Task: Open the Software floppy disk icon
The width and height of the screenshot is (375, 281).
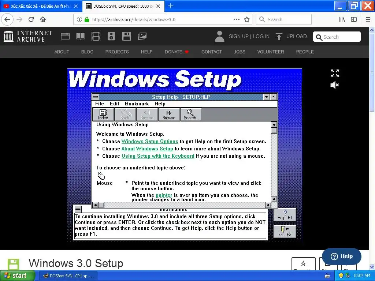Action: click(126, 36)
